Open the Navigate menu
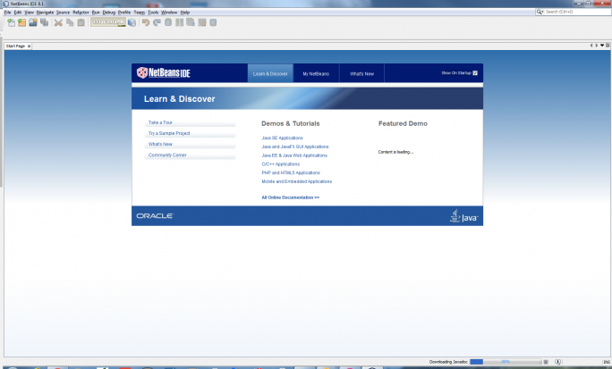The width and height of the screenshot is (612, 369). (46, 13)
